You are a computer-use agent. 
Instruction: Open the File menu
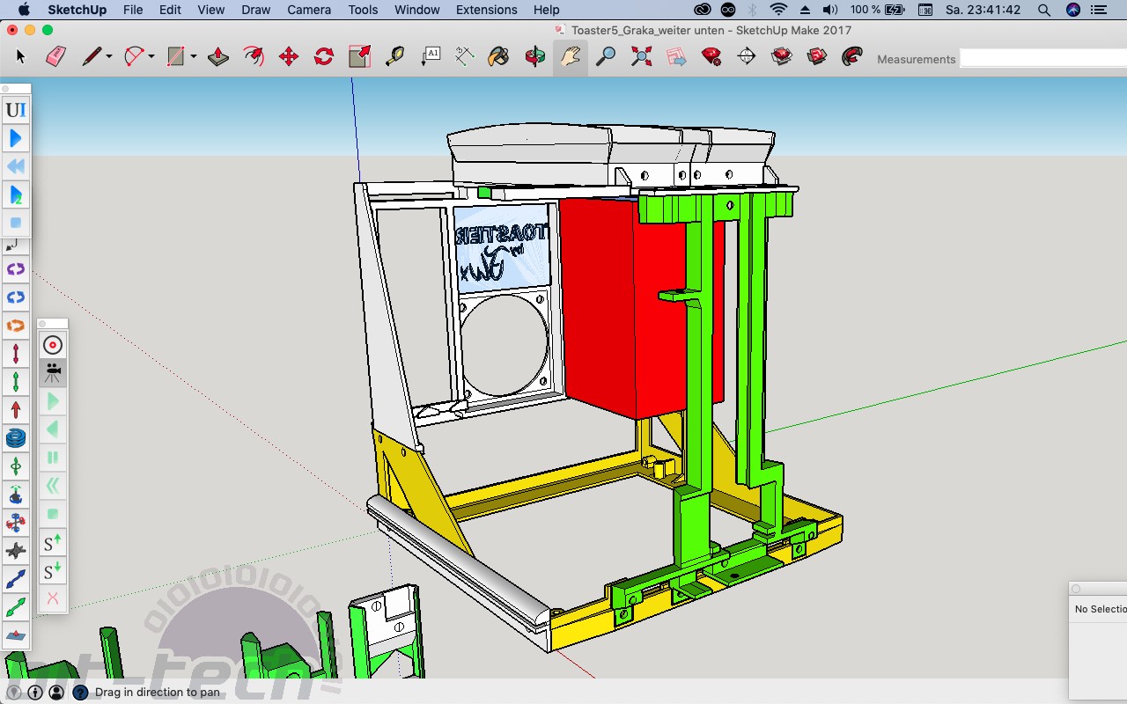point(133,10)
